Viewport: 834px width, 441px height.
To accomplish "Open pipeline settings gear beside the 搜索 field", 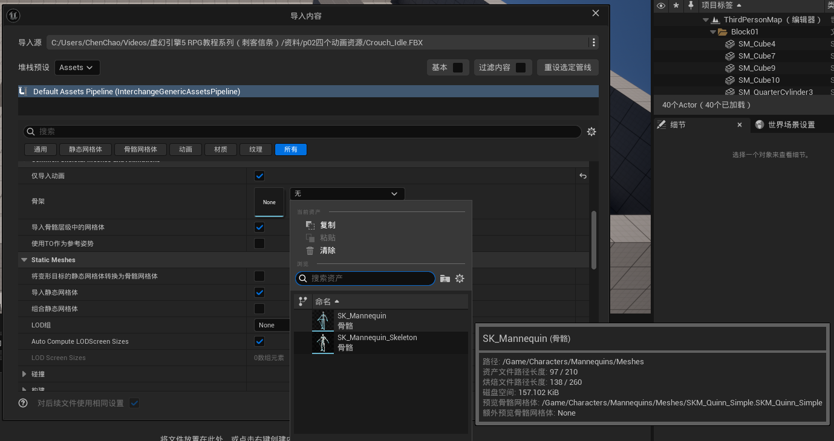I will click(x=591, y=132).
